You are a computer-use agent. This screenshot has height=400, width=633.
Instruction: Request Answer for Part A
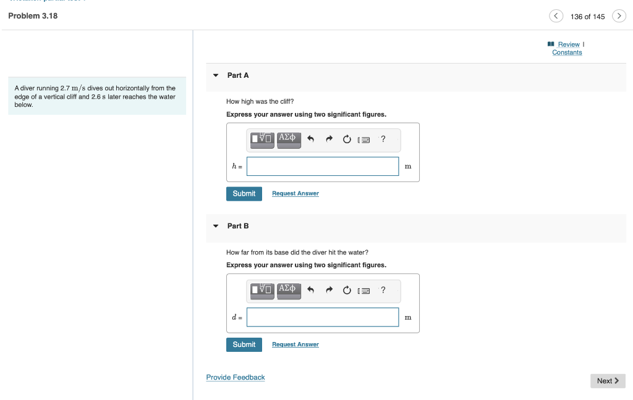[x=295, y=194]
